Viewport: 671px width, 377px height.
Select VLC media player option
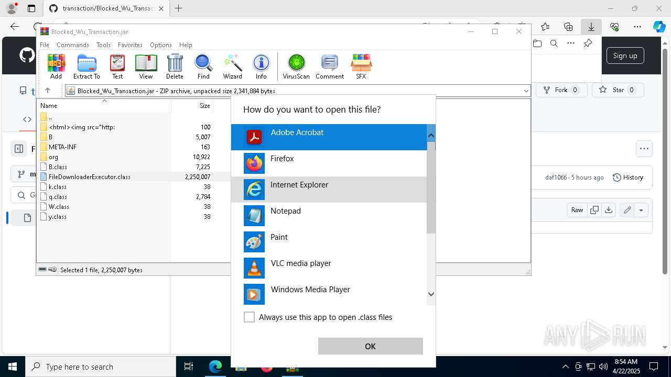coord(329,268)
